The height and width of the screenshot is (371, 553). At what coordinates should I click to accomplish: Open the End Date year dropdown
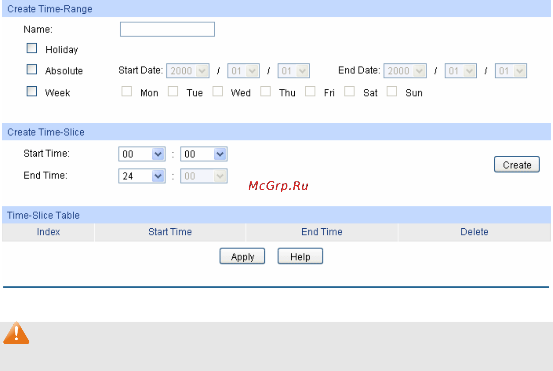405,71
